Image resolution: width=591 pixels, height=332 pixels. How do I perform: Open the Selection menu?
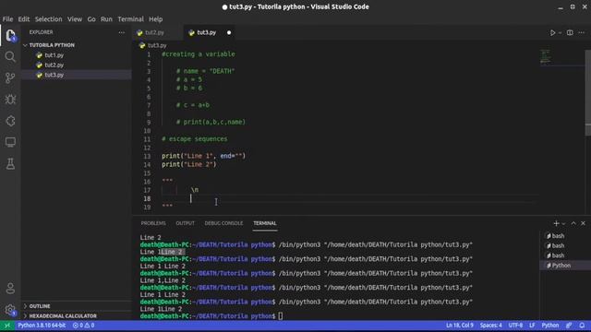(48, 19)
